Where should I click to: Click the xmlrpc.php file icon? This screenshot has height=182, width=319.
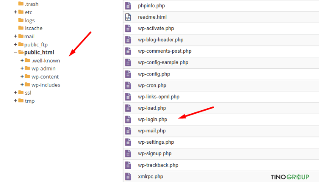click(128, 177)
